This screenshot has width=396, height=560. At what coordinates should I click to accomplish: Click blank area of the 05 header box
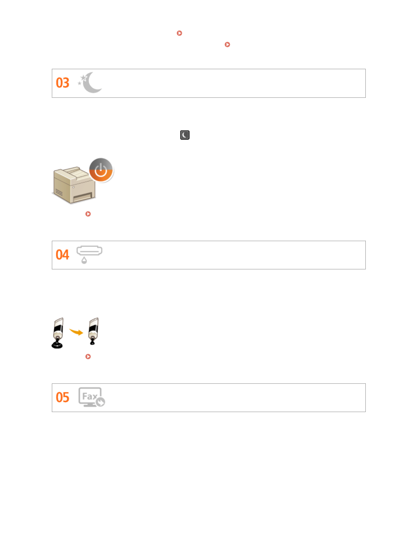pos(233,398)
